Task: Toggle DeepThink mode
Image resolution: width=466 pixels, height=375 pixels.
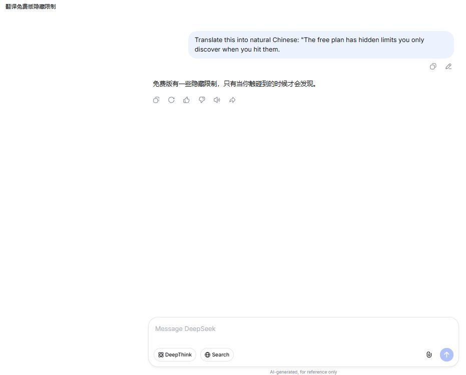Action: click(175, 354)
